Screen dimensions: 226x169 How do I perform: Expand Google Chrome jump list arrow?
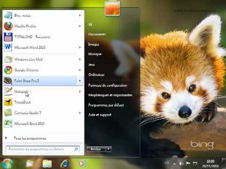pyautogui.click(x=80, y=70)
